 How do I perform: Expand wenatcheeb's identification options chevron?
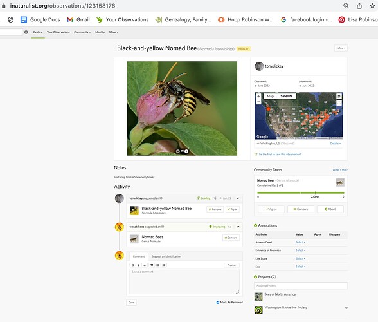click(238, 227)
